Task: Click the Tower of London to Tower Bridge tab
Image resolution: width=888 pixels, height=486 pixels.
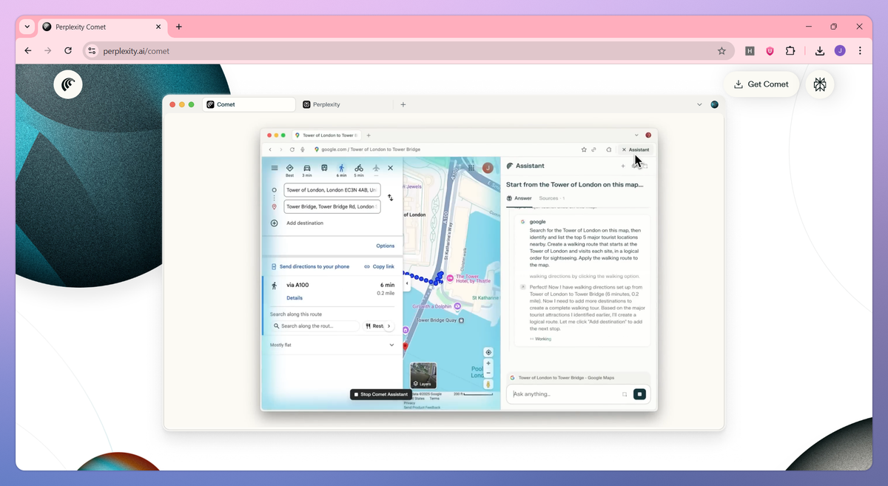Action: coord(326,135)
